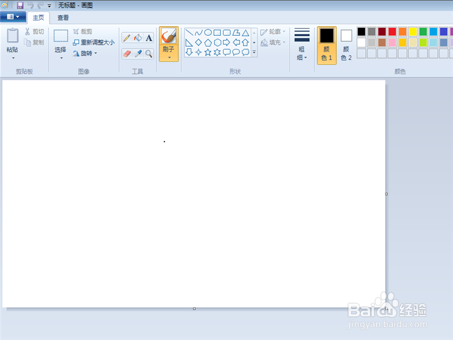The height and width of the screenshot is (340, 453).
Task: Select the Text tool
Action: pos(149,37)
